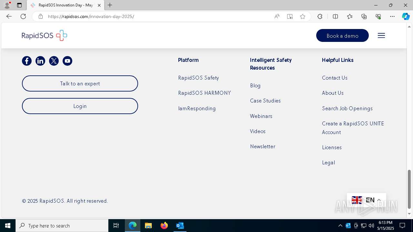The height and width of the screenshot is (232, 413).
Task: Open the hamburger navigation menu
Action: click(x=381, y=35)
